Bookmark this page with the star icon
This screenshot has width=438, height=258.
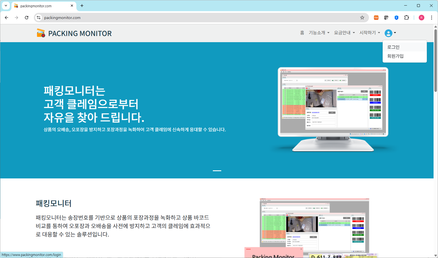tap(362, 18)
